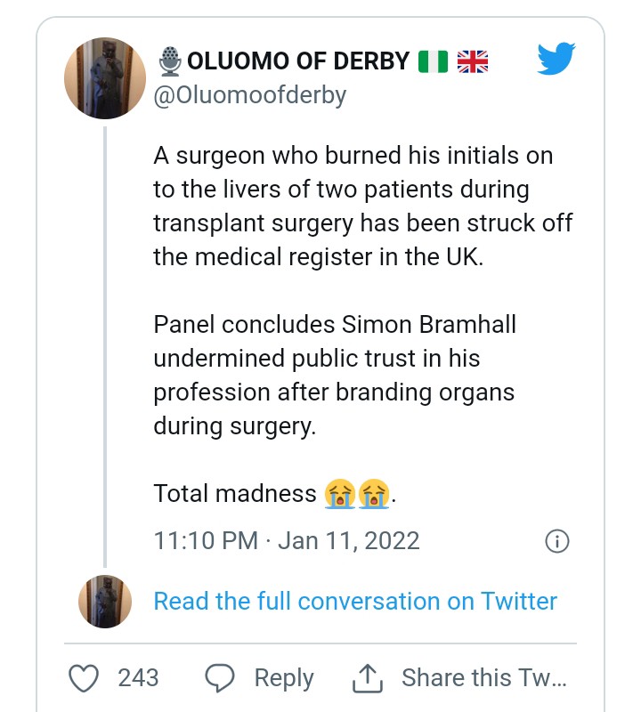Click the UK flag emoji in the name
The image size is (641, 712).
[x=473, y=61]
